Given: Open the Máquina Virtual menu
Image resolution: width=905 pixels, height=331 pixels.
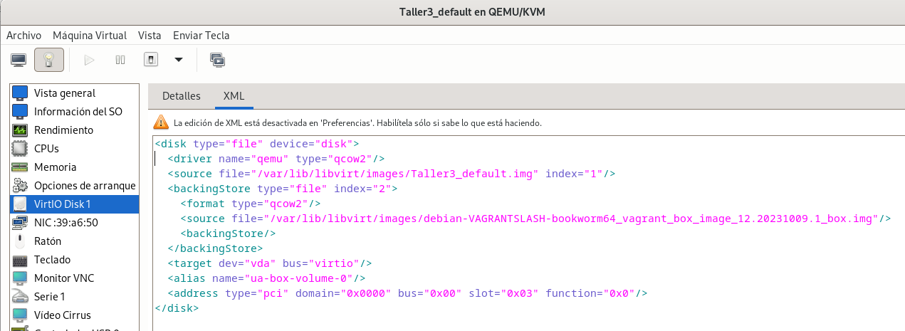Looking at the screenshot, I should pos(90,35).
